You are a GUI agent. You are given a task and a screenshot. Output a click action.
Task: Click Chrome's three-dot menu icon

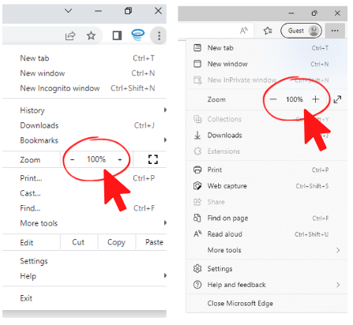tap(159, 35)
